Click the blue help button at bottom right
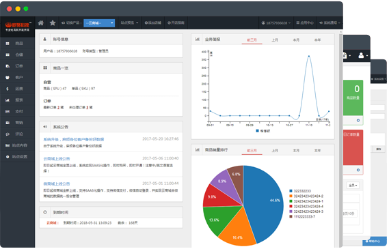The image size is (389, 249). tap(374, 241)
